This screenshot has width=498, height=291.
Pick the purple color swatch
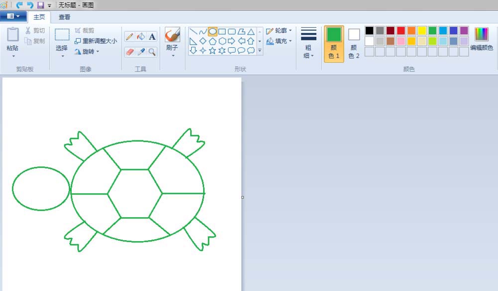[464, 30]
